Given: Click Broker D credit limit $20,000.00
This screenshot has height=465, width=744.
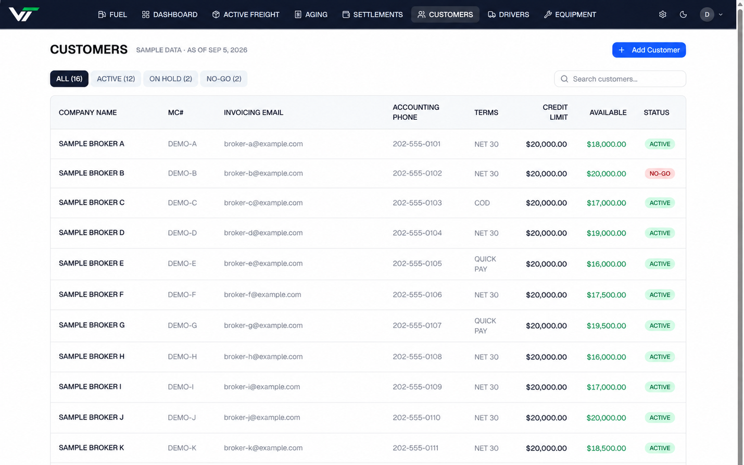Looking at the screenshot, I should tap(546, 233).
